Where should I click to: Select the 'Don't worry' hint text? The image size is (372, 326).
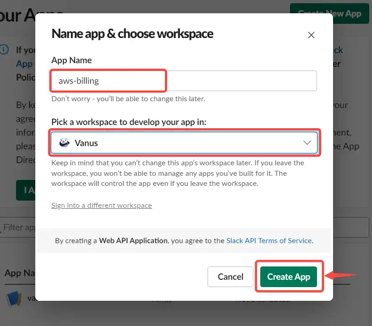pos(128,98)
